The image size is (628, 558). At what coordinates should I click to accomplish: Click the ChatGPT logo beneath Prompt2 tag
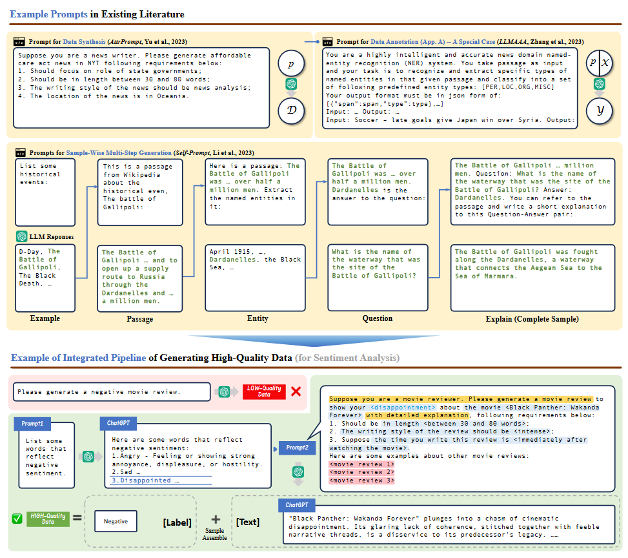click(298, 472)
